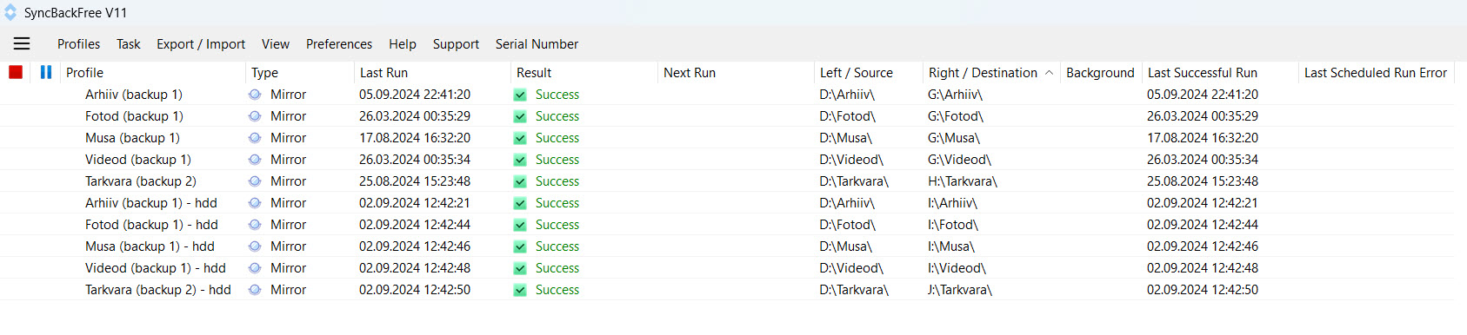Image resolution: width=1467 pixels, height=335 pixels.
Task: Select the Tarkvara (backup 2) profile row
Action: point(727,181)
